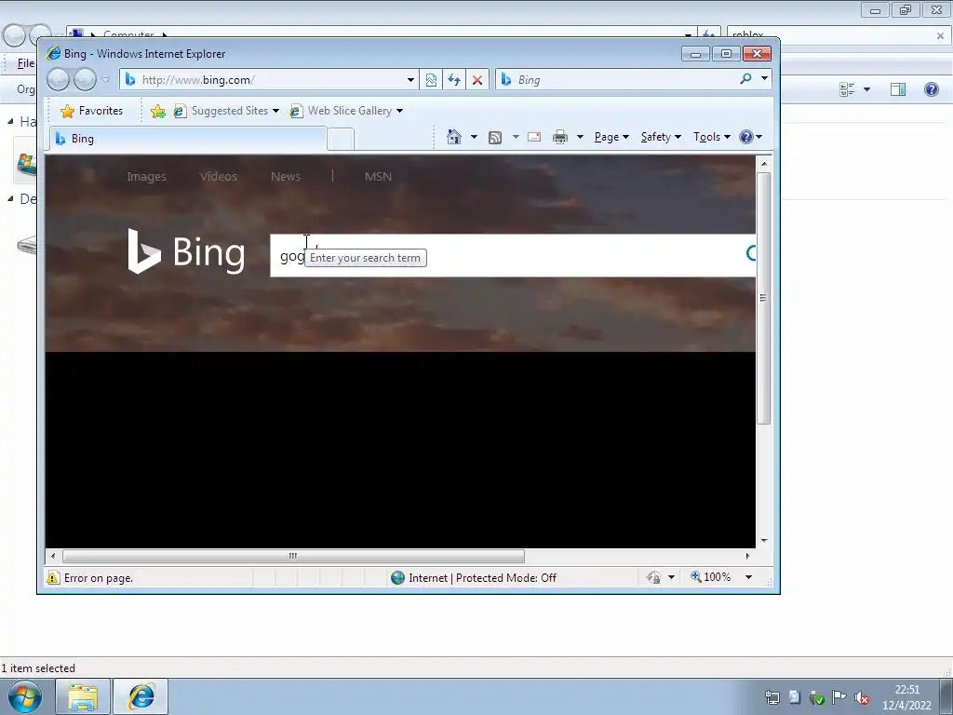Click the Home icon in command bar
The width and height of the screenshot is (953, 715).
[454, 137]
